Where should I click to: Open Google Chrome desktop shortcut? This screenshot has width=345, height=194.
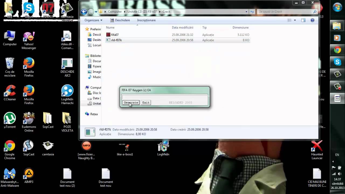10,150
